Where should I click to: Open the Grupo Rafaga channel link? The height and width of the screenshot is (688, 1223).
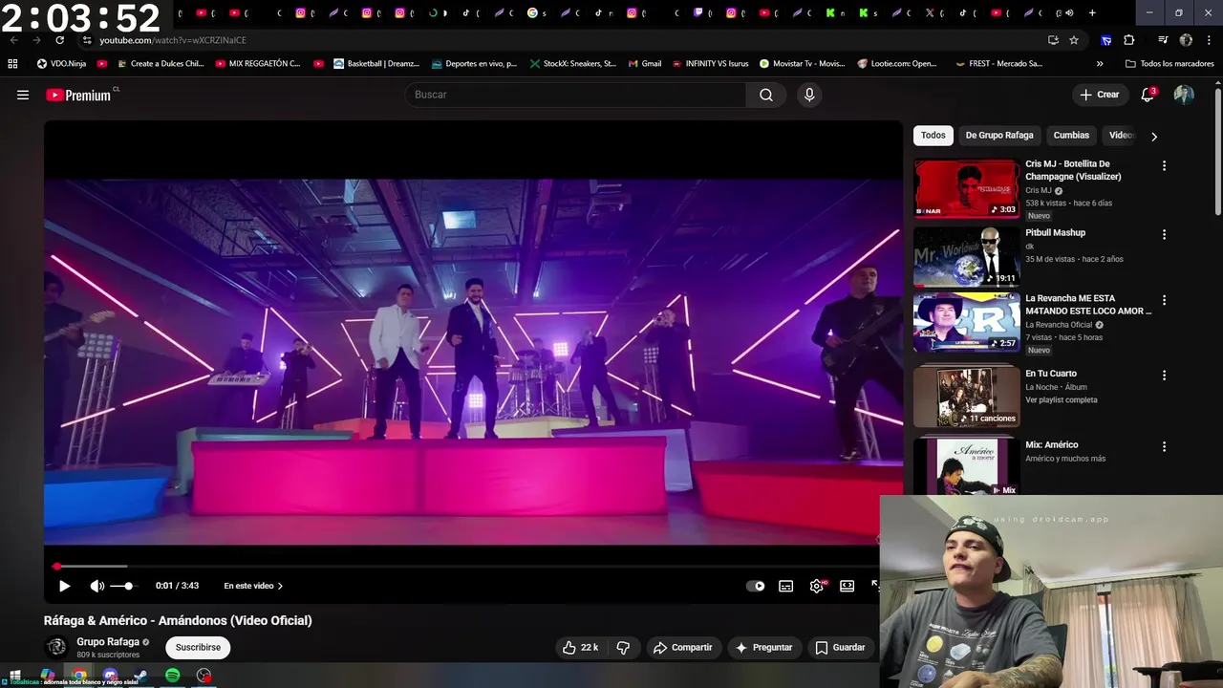(108, 642)
